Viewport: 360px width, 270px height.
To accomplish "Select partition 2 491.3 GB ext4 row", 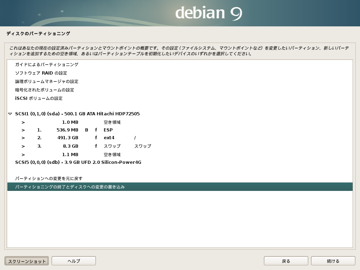I will 180,138.
